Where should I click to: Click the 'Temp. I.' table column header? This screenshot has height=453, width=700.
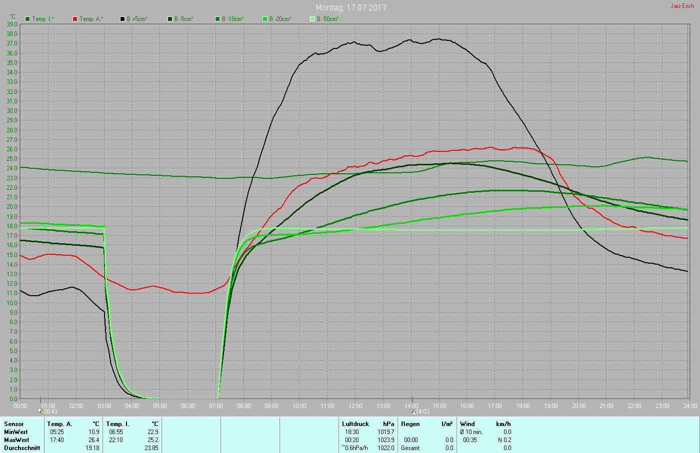[117, 424]
